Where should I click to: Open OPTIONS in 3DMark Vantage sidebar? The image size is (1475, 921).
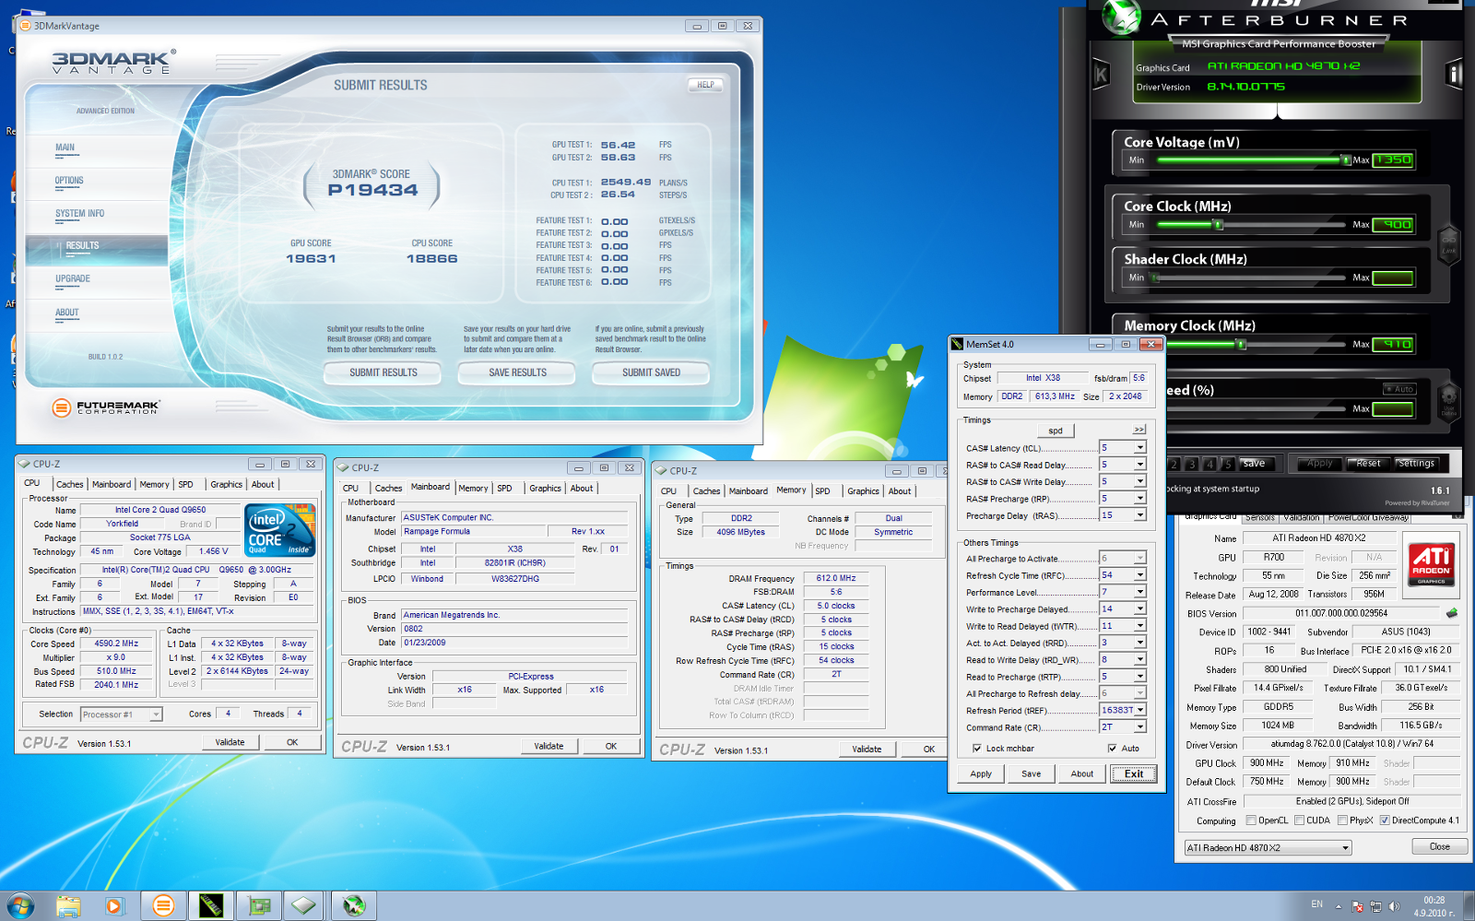point(69,181)
